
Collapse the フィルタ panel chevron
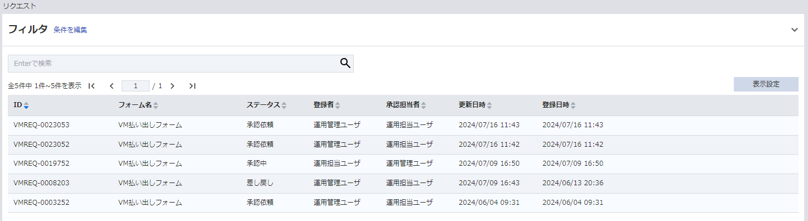click(795, 30)
